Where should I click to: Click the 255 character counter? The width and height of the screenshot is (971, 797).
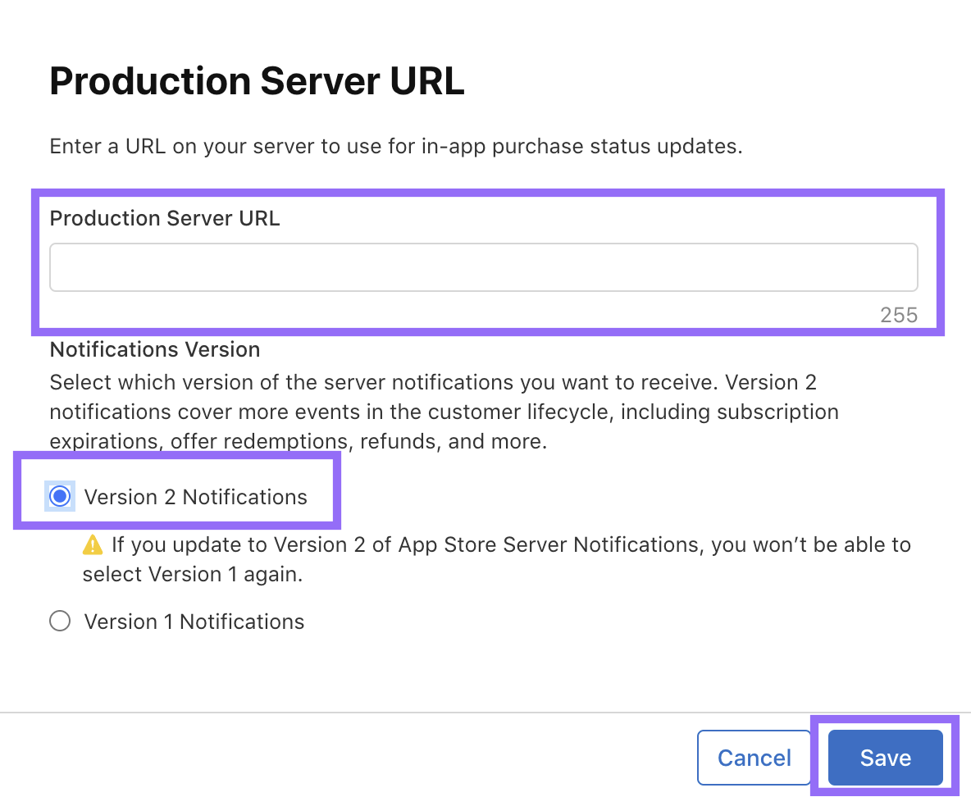coord(898,315)
